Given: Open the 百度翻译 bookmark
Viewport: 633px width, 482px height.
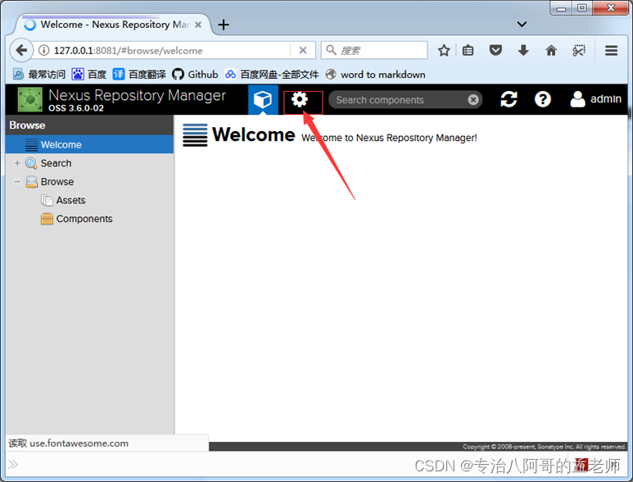Looking at the screenshot, I should pyautogui.click(x=139, y=75).
